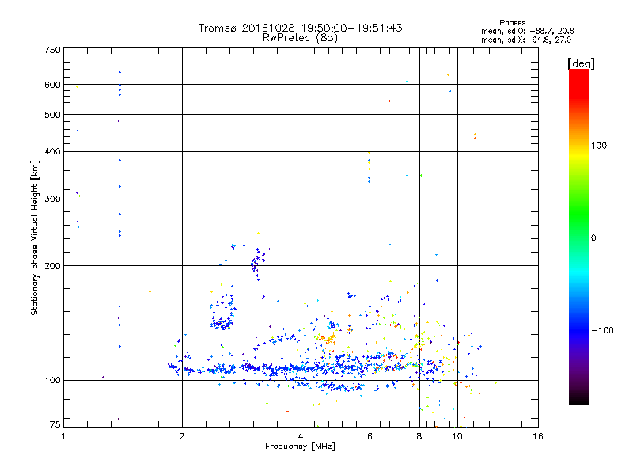The image size is (633, 475).
Task: Click the x-axis tick label '8'
Action: click(419, 436)
